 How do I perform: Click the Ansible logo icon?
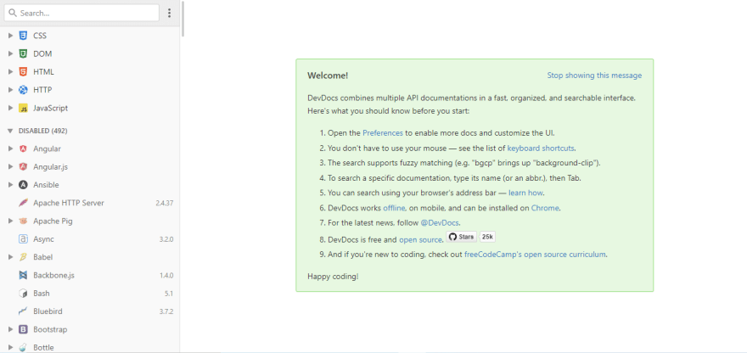[x=23, y=185]
